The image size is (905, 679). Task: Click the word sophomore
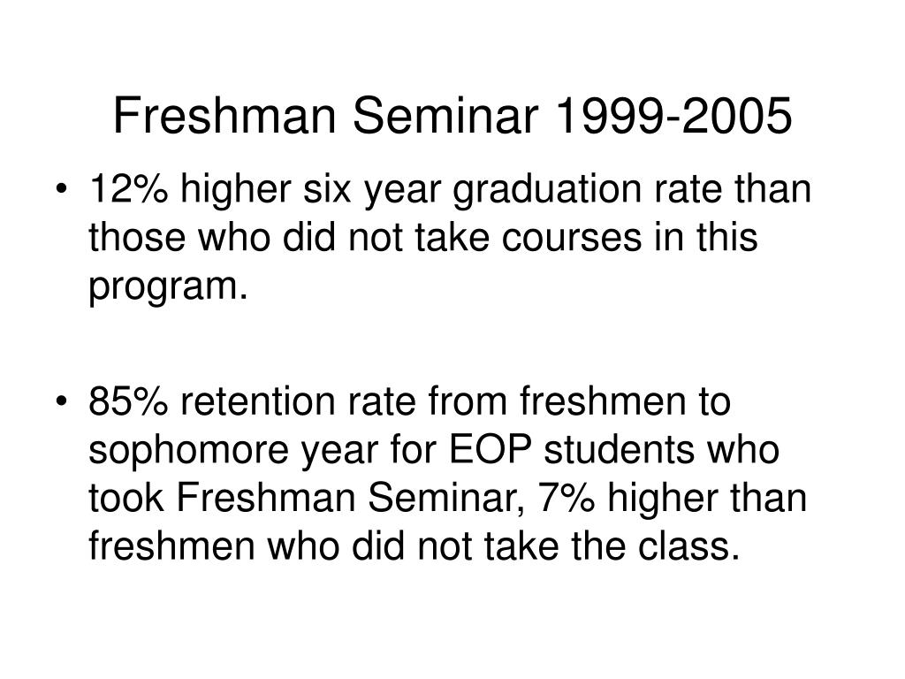[x=188, y=452]
